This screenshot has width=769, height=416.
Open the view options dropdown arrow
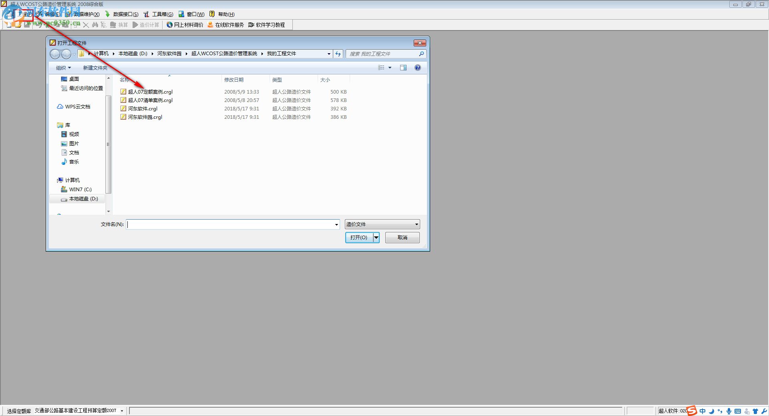coord(390,68)
